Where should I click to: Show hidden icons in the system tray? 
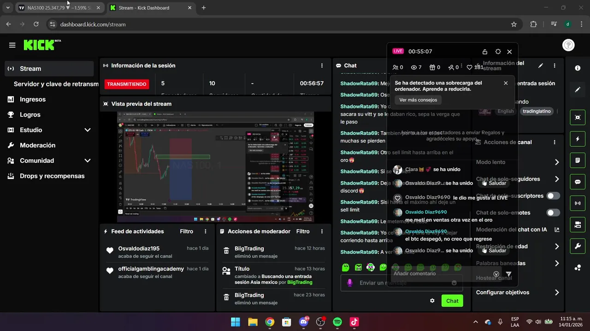[476, 322]
